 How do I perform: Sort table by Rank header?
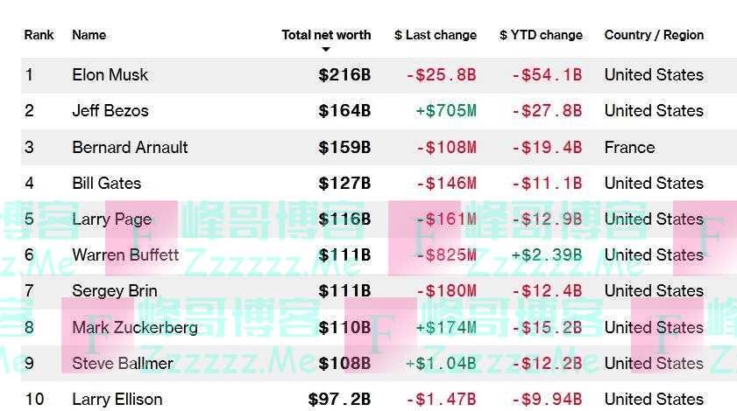pos(39,35)
